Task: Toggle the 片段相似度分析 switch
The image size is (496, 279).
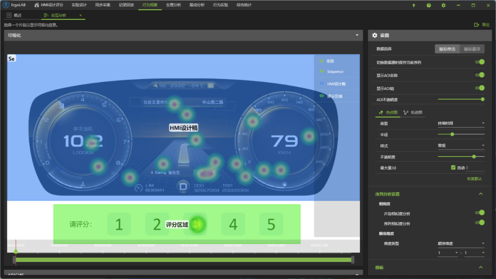Action: click(480, 212)
